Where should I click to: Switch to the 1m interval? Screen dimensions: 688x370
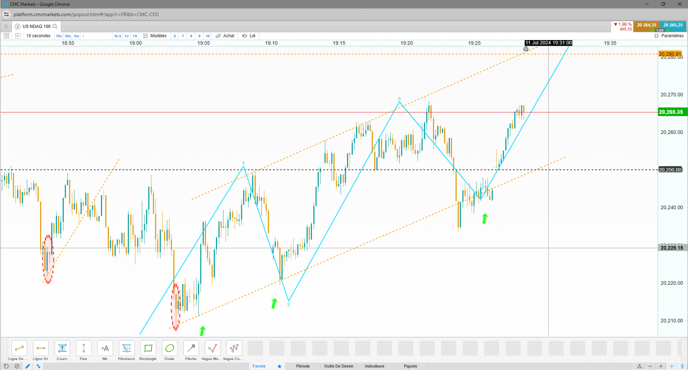[76, 36]
